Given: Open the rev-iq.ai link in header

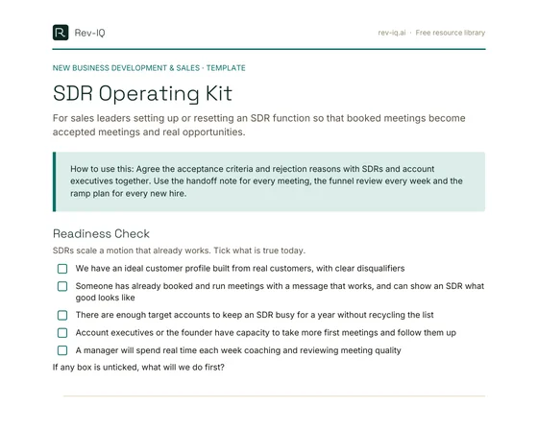Looking at the screenshot, I should [x=392, y=33].
